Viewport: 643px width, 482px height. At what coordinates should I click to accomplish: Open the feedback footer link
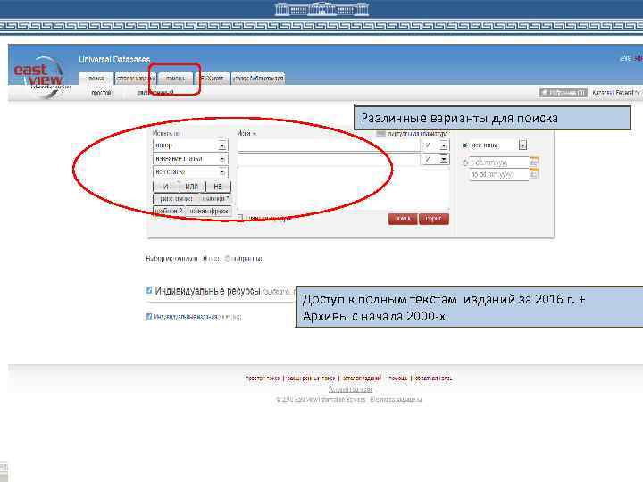click(x=433, y=378)
